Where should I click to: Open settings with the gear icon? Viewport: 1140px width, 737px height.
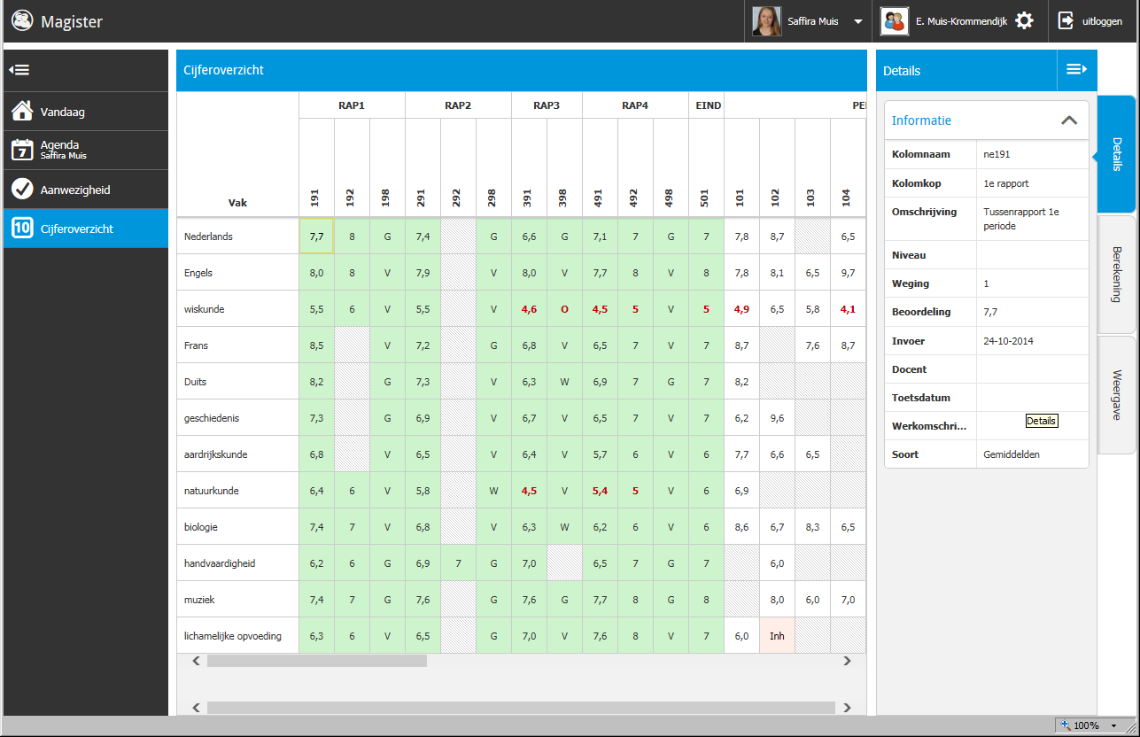(x=1024, y=20)
